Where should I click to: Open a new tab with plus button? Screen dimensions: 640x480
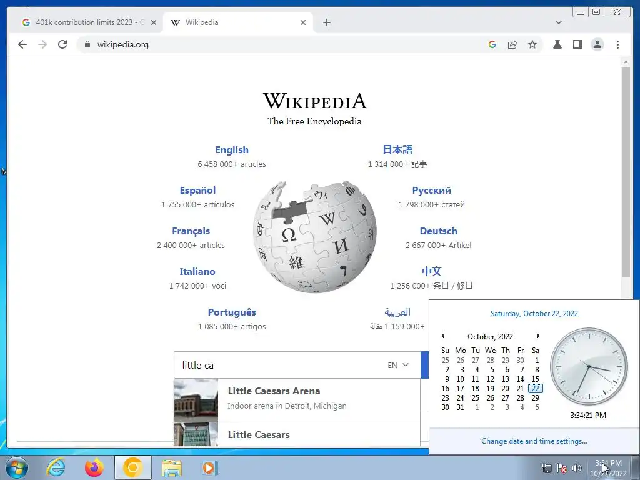pos(326,22)
